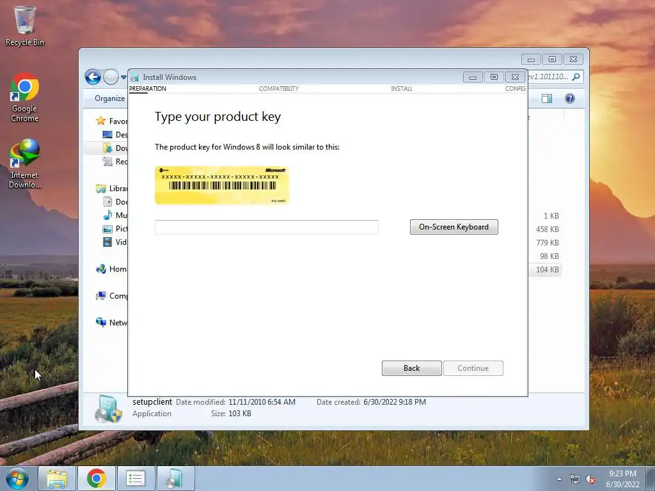Click the Date created value 6/30/2022
Screen dimensions: 655x491
click(x=395, y=402)
